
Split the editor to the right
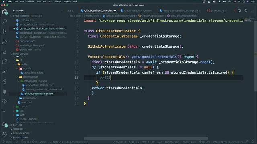point(246,10)
